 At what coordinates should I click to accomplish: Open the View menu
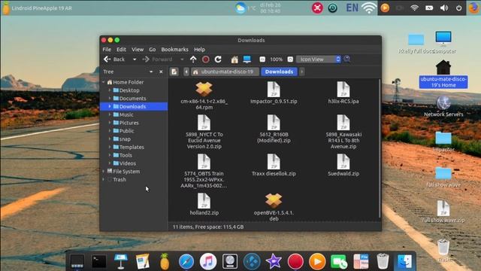(138, 50)
